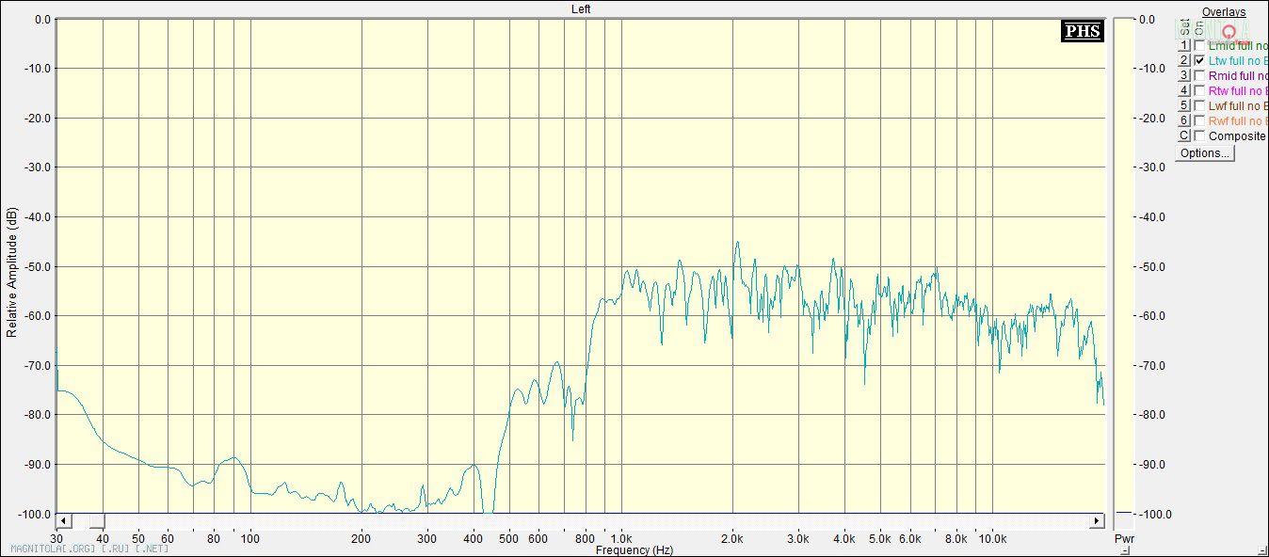
Task: Enable the Composite overlay checkbox
Action: pos(1199,135)
